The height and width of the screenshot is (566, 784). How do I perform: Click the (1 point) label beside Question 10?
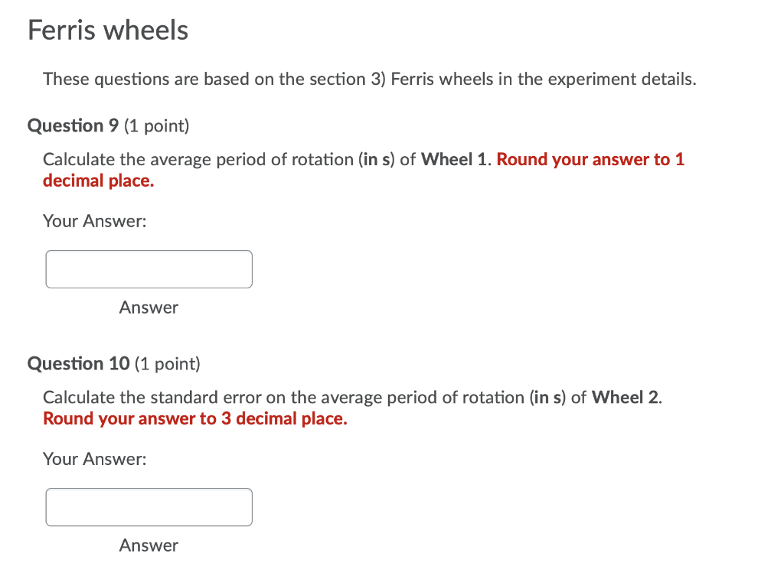168,363
